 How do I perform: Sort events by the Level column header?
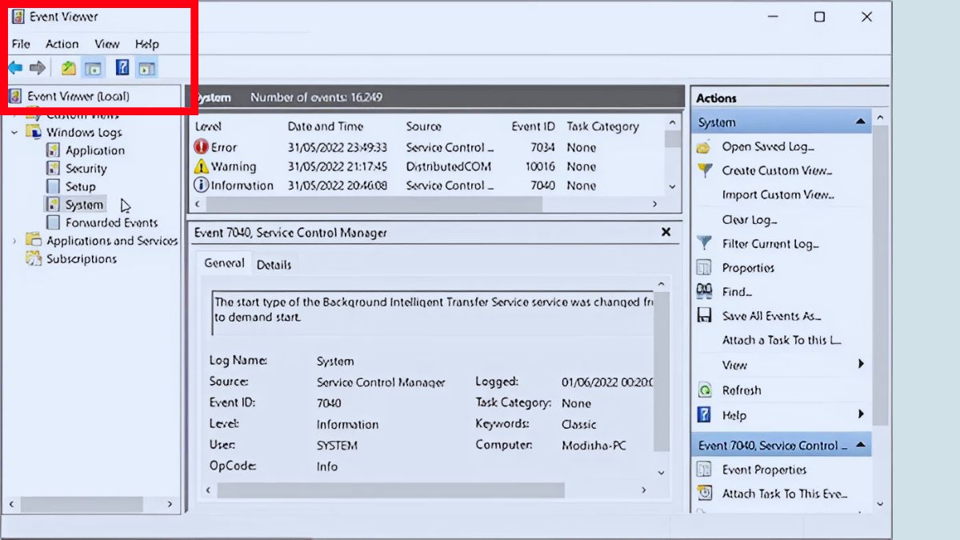(208, 126)
